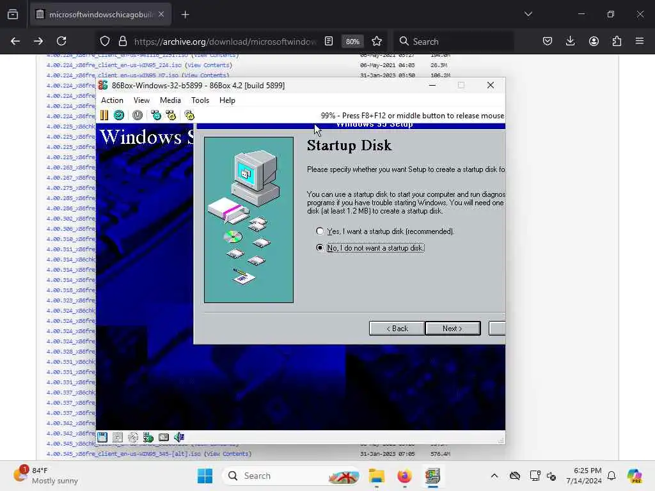
Task: Click the 80% zoom level indicator
Action: [x=352, y=42]
